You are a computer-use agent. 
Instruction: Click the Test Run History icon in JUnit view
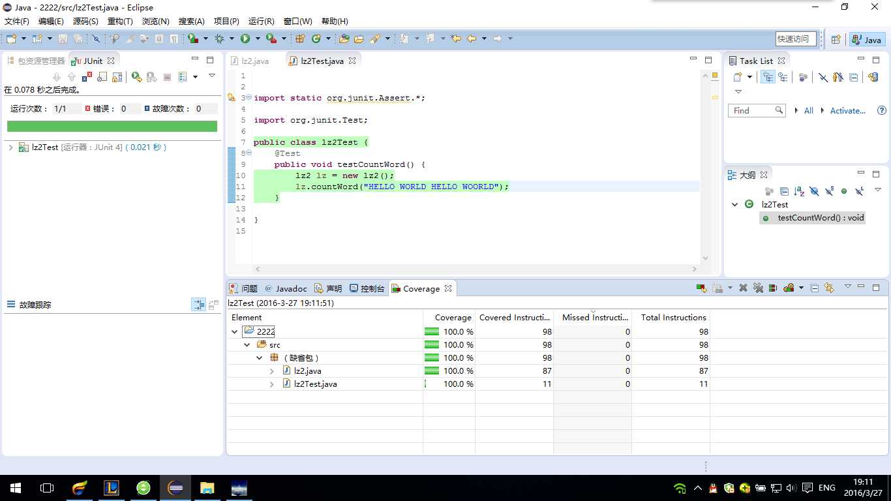click(x=183, y=77)
